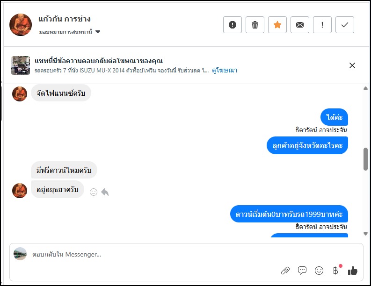Click the Baht payment request icon
Screen dimensions: 371x286
(335, 270)
